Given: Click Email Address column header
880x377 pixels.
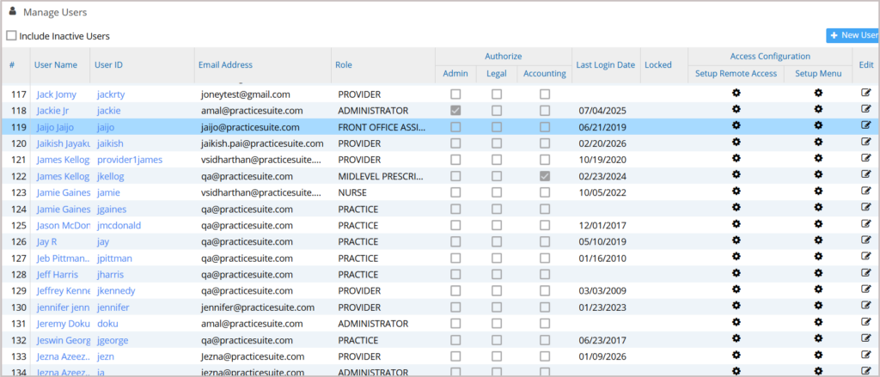Looking at the screenshot, I should [225, 64].
